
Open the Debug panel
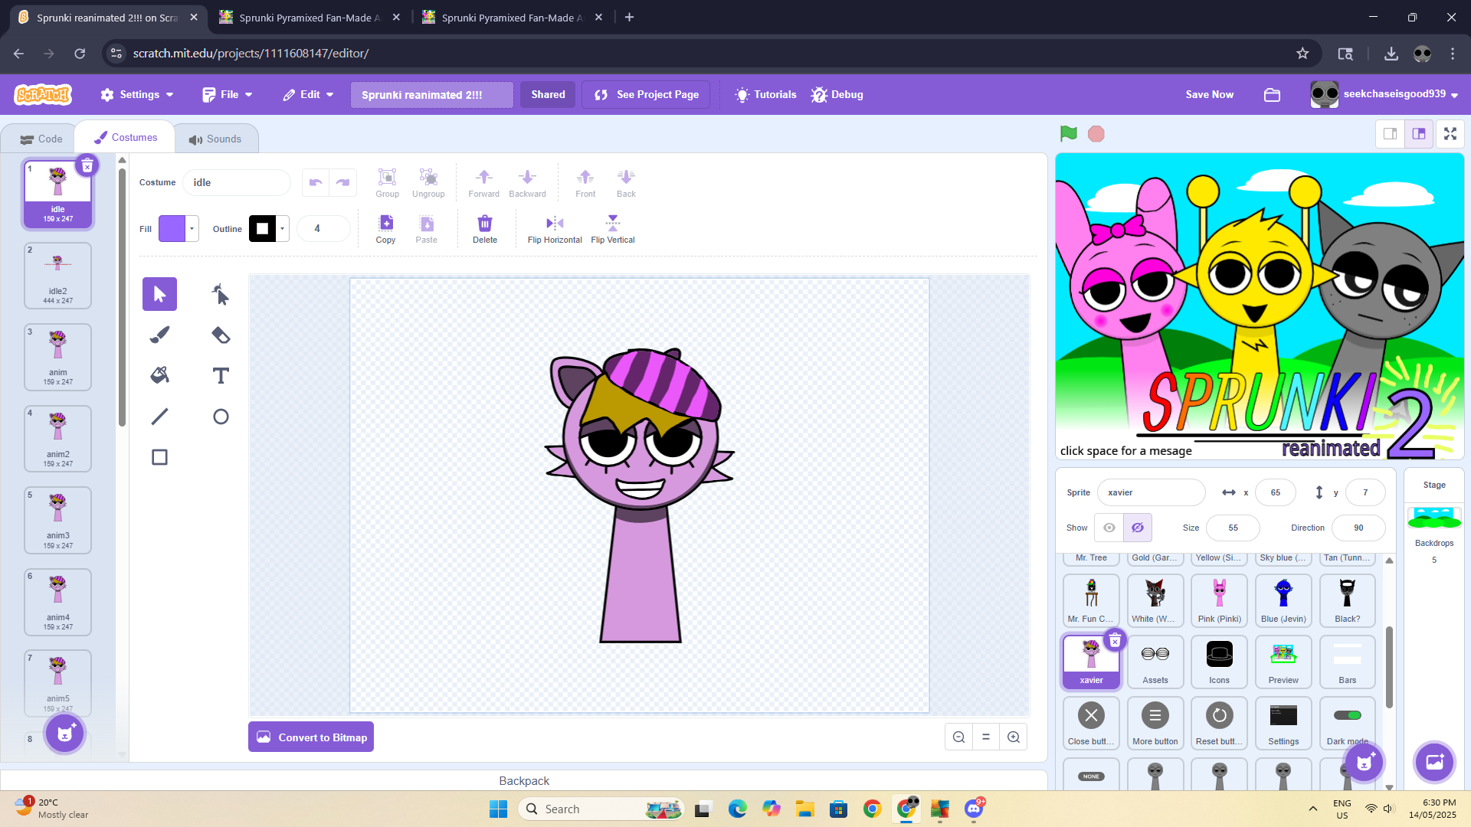[x=837, y=95]
